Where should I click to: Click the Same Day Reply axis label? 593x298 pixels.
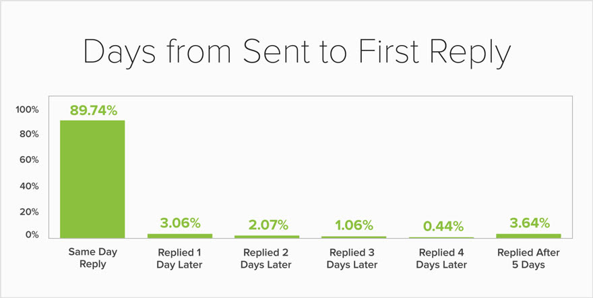[92, 258]
